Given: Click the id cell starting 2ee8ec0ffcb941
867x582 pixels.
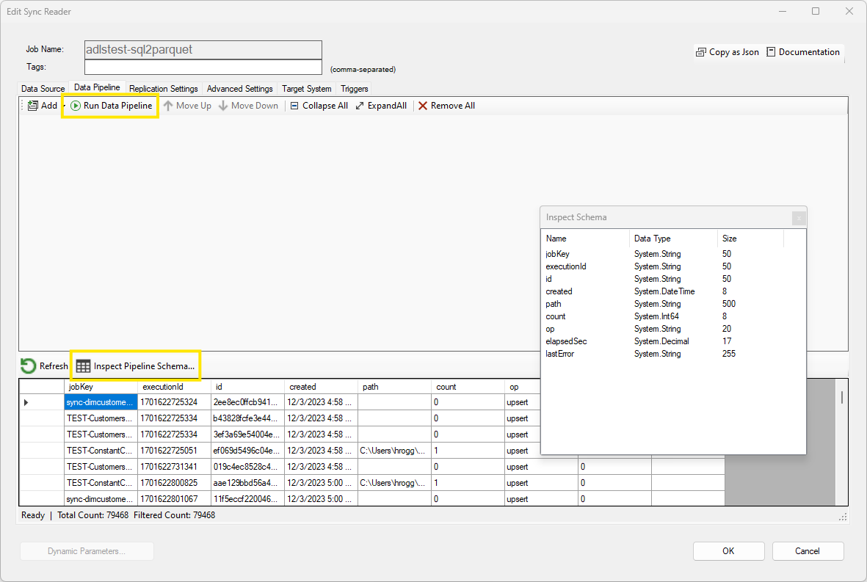Looking at the screenshot, I should click(247, 402).
